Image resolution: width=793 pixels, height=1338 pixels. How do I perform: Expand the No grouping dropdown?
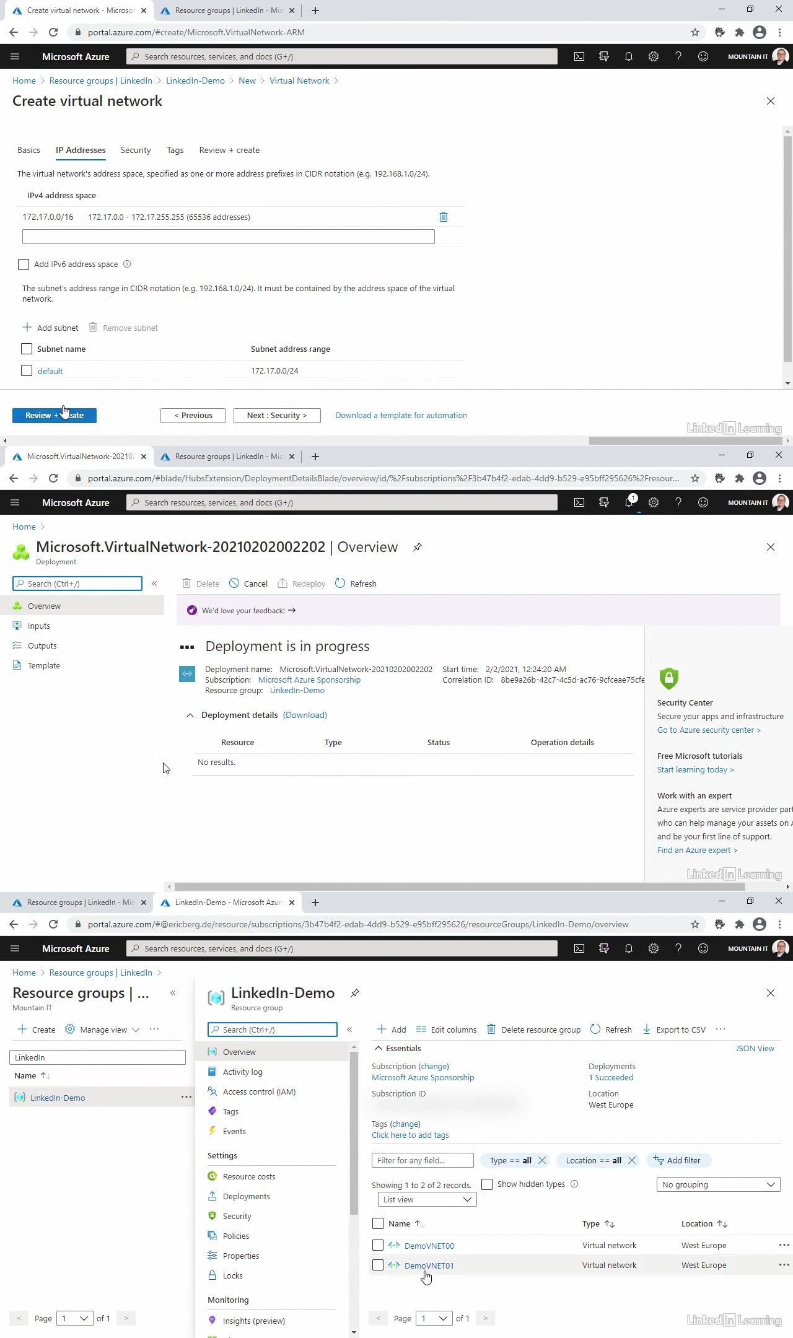pos(717,1184)
